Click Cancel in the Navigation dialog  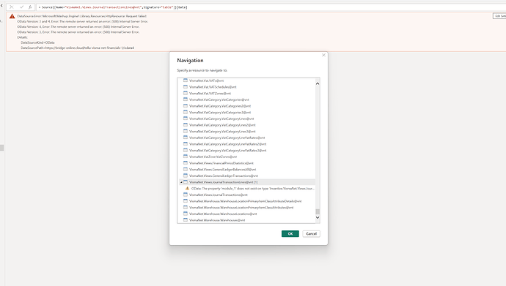(311, 233)
